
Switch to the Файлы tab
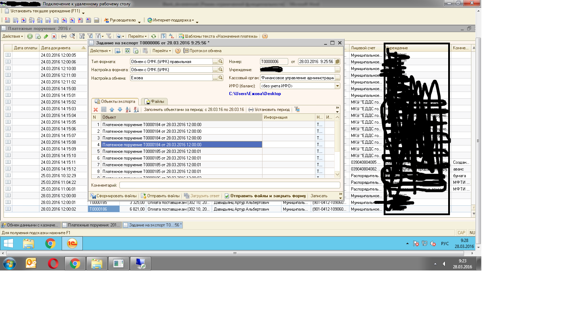154,101
